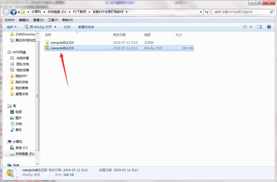This screenshot has height=182, width=277.
Task: Expand the arrow beside 用 WinZip 打开
Action: 55,27
